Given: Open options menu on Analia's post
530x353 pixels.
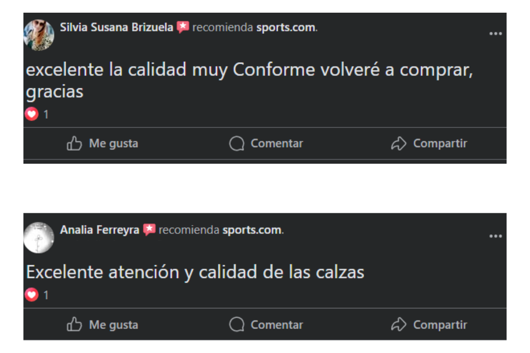Looking at the screenshot, I should click(495, 236).
